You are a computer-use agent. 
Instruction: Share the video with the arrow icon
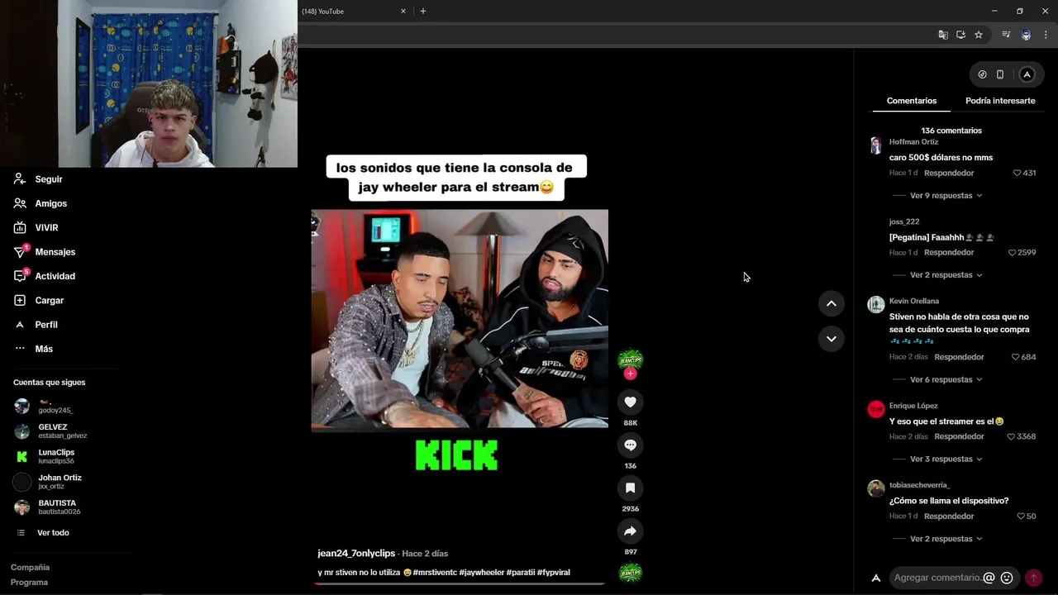point(630,531)
